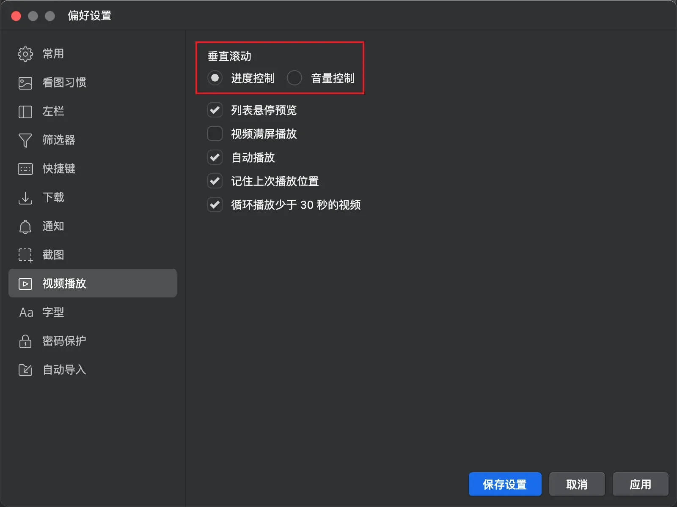Click the play icon for 视频播放
Screen dimensions: 677x507
click(x=25, y=283)
